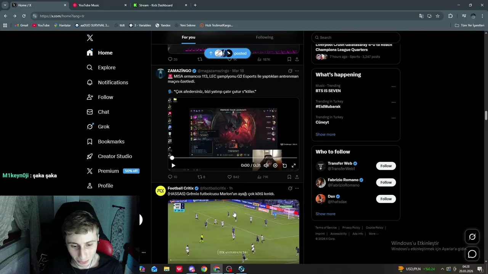
Task: Mute the ZAMAZİNGO video
Action: (x=266, y=166)
